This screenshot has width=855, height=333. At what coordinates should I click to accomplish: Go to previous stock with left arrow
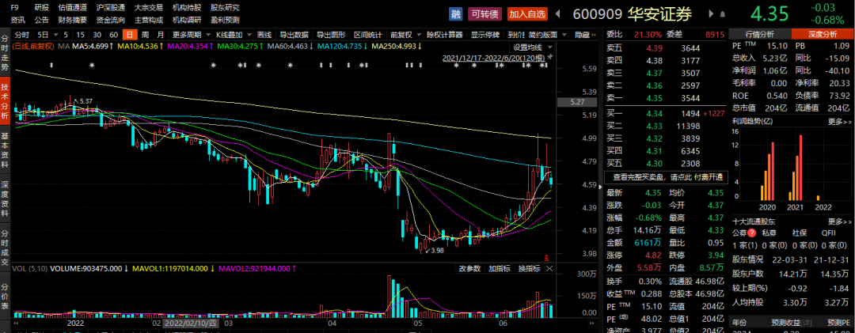pyautogui.click(x=559, y=13)
